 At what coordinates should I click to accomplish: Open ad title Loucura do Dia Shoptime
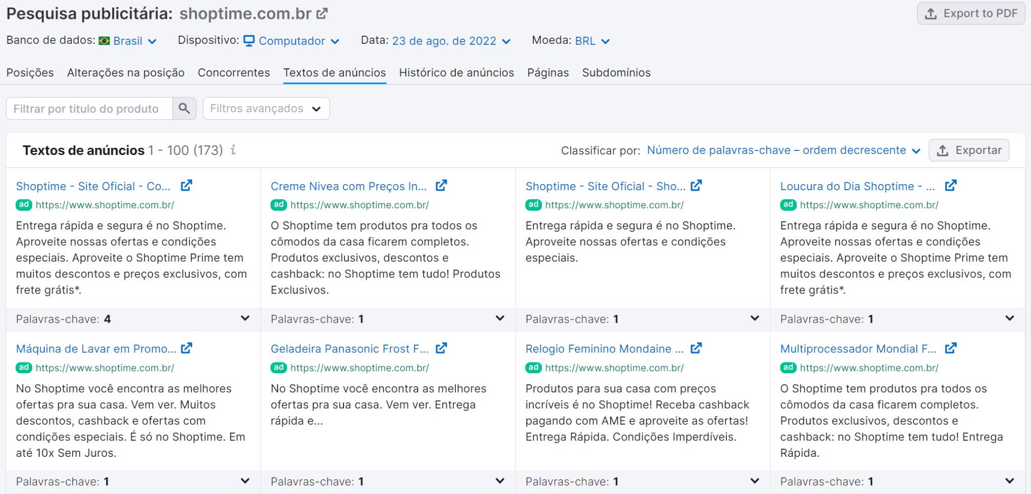857,186
